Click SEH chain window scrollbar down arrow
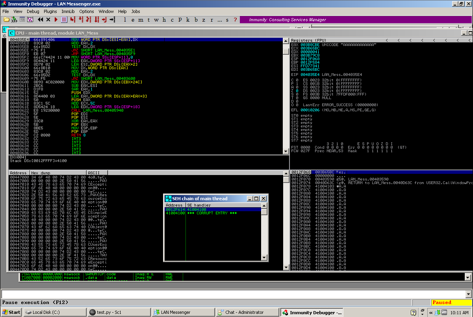Viewport: 473px width, 317px height. pyautogui.click(x=264, y=258)
